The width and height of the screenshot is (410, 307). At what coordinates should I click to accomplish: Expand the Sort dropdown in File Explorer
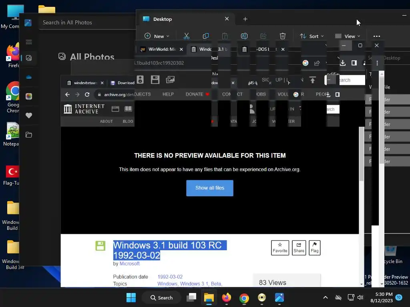(x=312, y=36)
